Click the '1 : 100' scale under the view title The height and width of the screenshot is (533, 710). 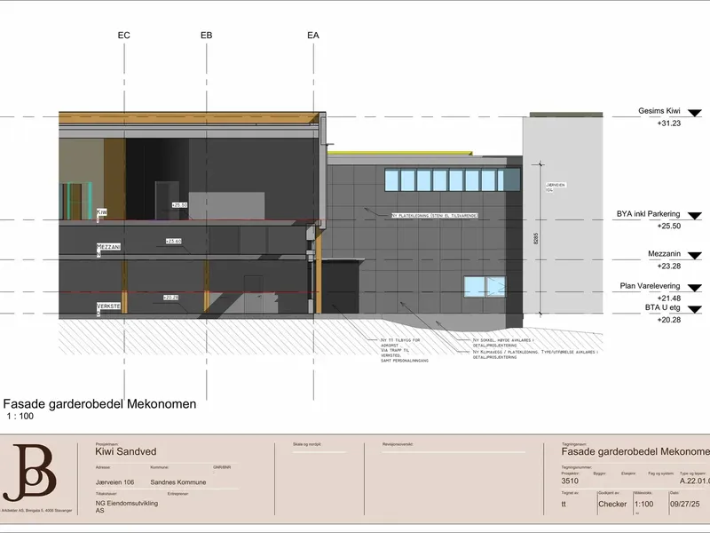[20, 416]
